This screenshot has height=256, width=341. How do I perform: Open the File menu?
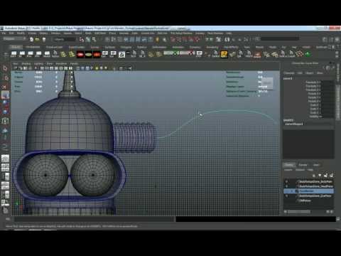pyautogui.click(x=4, y=33)
